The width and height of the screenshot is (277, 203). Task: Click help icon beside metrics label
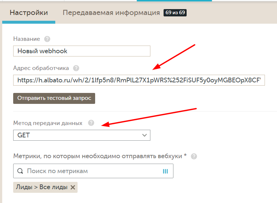(x=194, y=156)
